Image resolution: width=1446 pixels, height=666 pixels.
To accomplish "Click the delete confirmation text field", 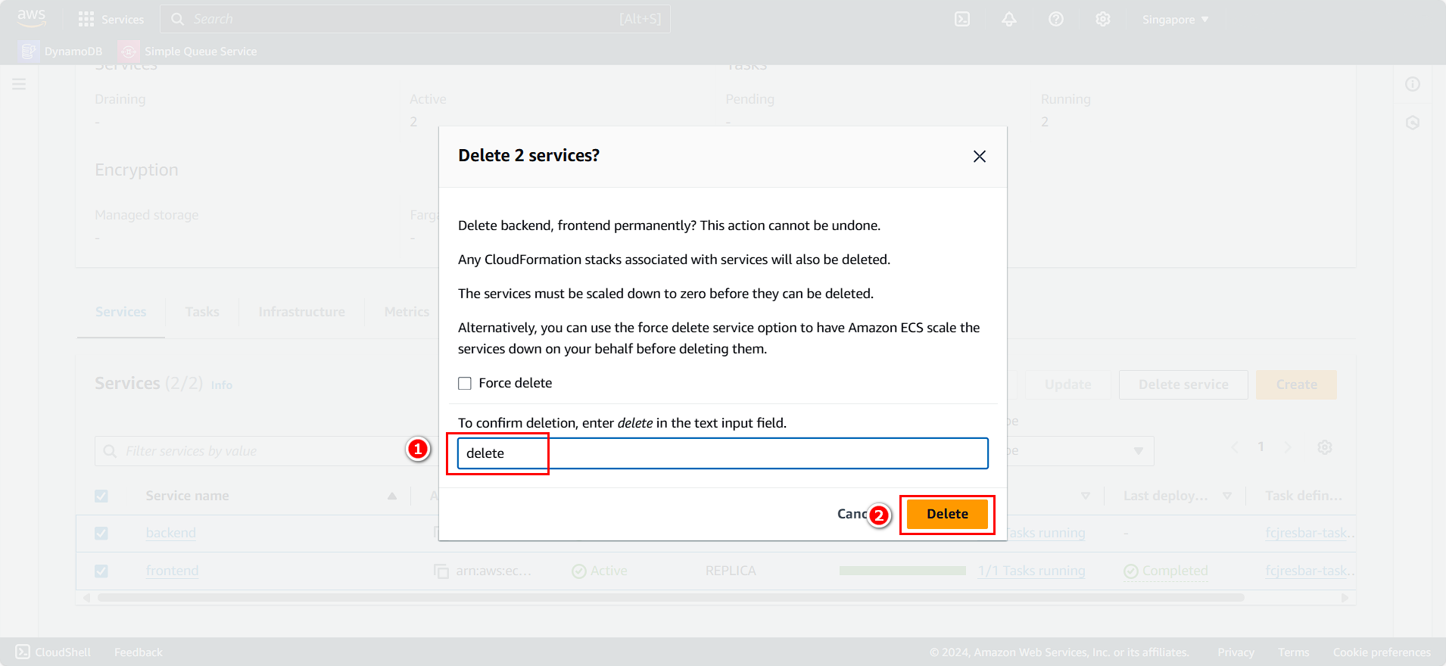I will [x=723, y=453].
